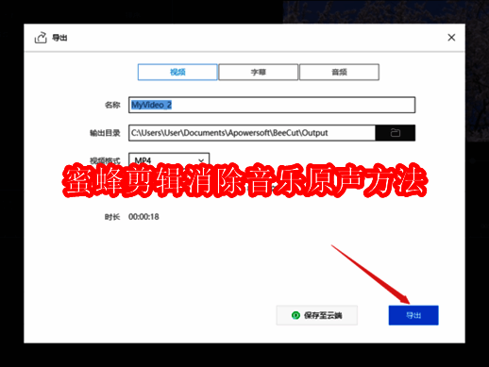Click the 名称 label
This screenshot has width=489, height=367.
point(112,105)
